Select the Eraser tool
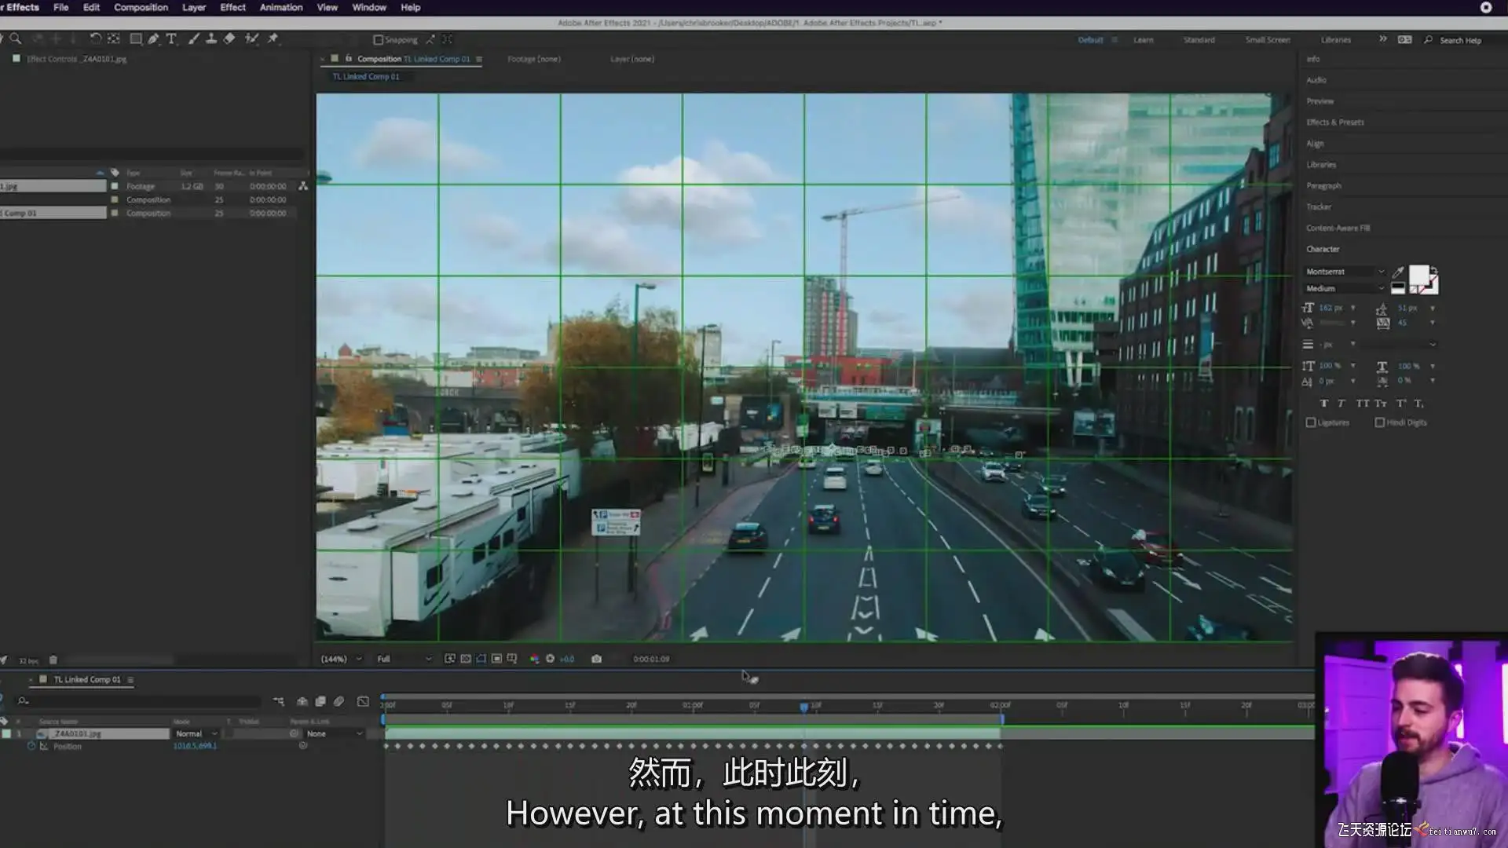The width and height of the screenshot is (1508, 848). coord(229,38)
